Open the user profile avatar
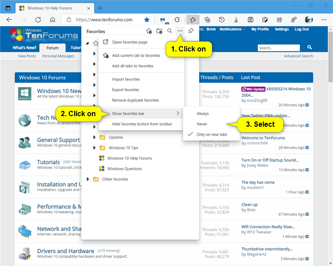This screenshot has height=266, width=333. click(309, 20)
